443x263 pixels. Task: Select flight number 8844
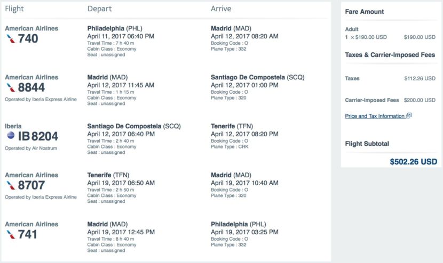click(x=31, y=88)
